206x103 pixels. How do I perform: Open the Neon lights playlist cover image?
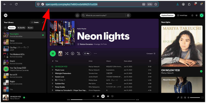[x=62, y=33]
